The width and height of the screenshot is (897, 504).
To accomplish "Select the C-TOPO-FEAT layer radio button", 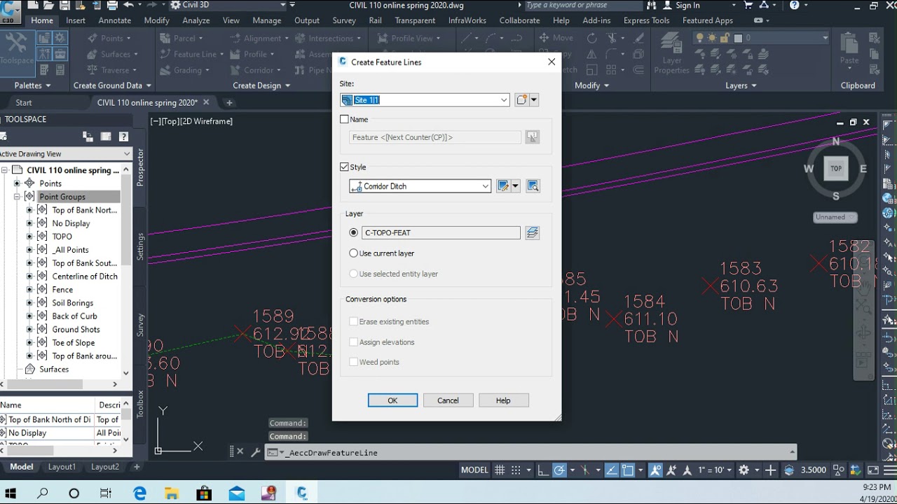I will point(353,232).
